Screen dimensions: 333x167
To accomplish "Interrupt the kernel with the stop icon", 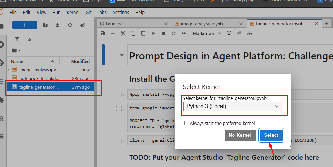I will 164,33.
